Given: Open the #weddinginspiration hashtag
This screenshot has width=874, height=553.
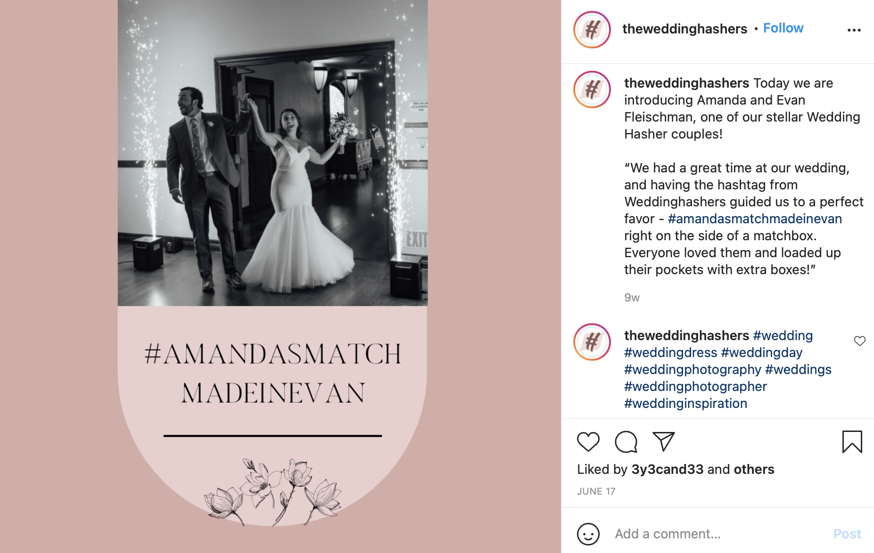Looking at the screenshot, I should [x=685, y=403].
